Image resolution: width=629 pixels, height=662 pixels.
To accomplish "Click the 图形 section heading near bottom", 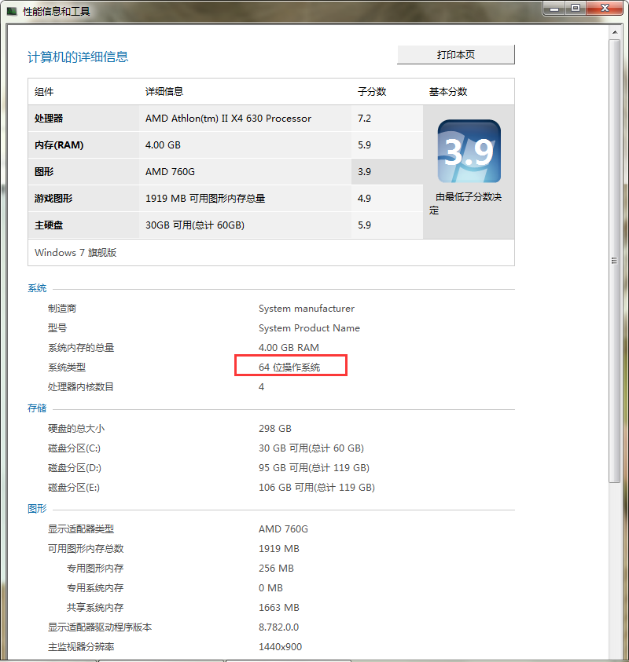I will 37,508.
